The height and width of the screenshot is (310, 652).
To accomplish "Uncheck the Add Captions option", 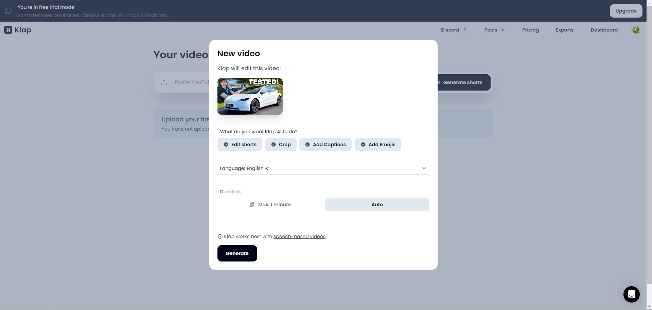I will click(x=325, y=144).
